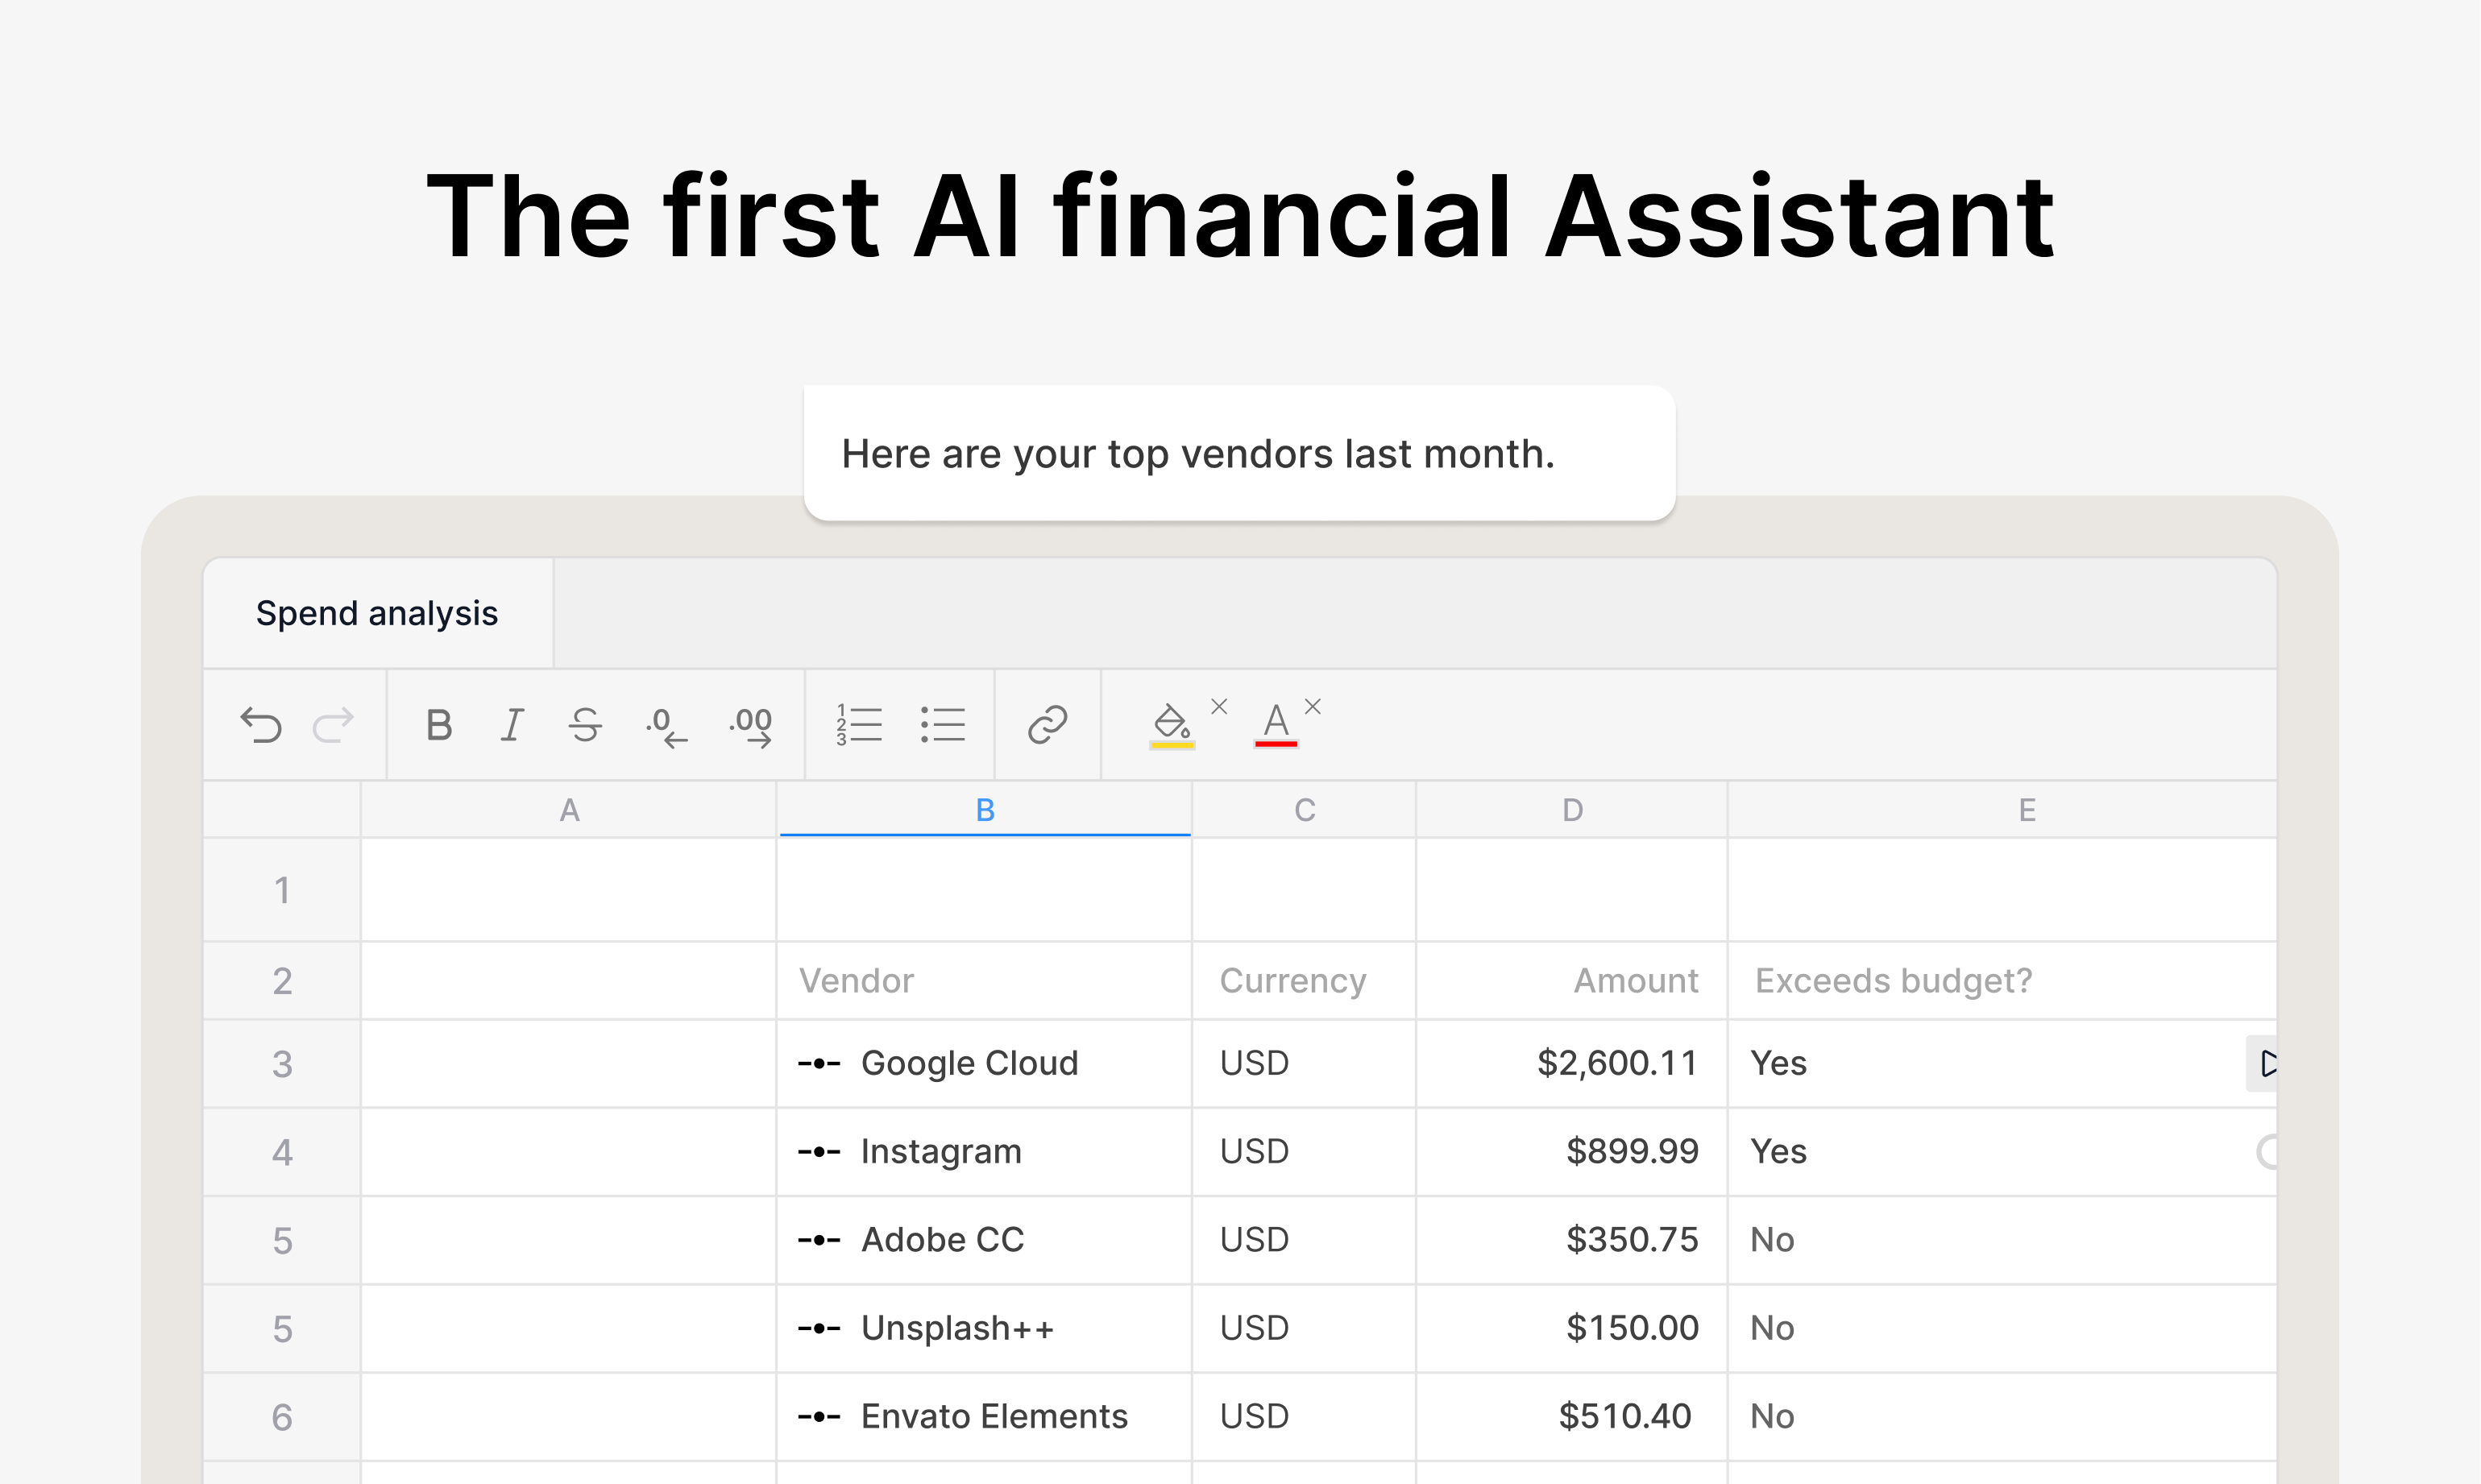Clear the fill color with the X
This screenshot has height=1484, width=2481.
[x=1220, y=706]
